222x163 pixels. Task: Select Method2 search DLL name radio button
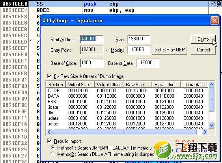coord(53,154)
